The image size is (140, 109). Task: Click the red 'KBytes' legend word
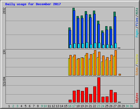[x=137, y=98]
